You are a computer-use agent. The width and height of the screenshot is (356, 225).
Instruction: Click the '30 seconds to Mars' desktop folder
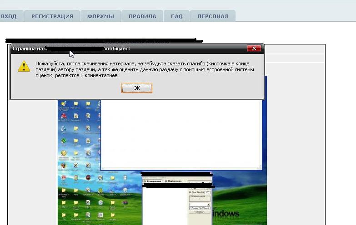coord(64,192)
